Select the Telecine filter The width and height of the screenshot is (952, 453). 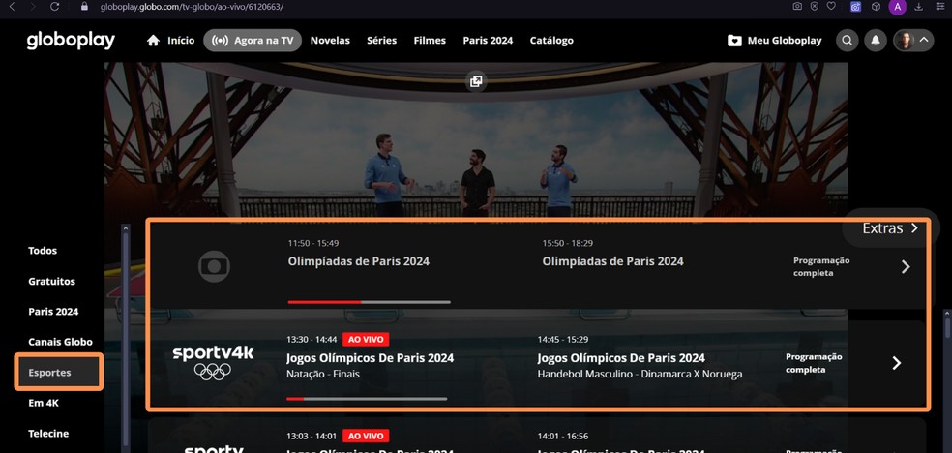pos(48,434)
